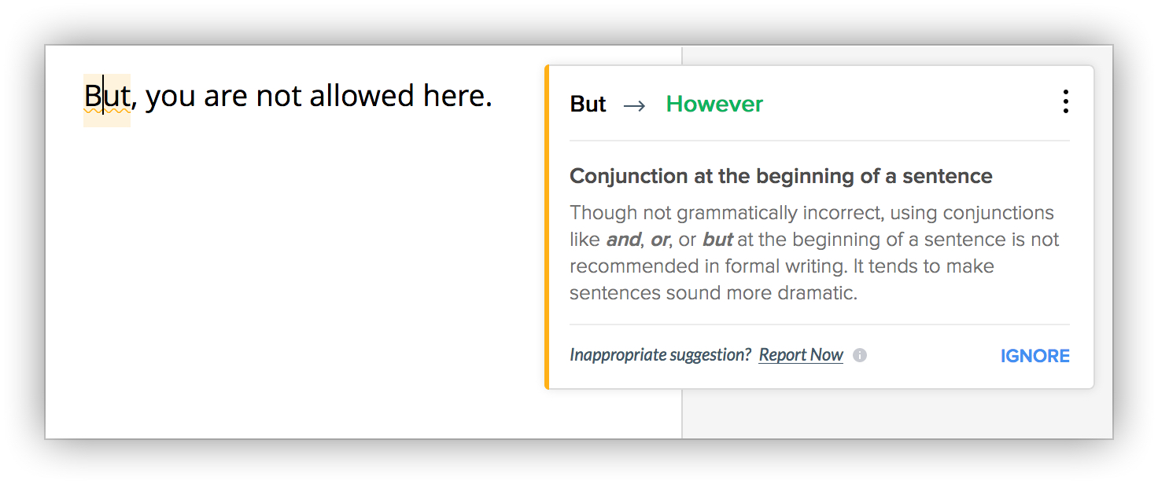Viewport: 1158px width, 484px height.
Task: Click the word "are" in the editor
Action: pos(227,97)
